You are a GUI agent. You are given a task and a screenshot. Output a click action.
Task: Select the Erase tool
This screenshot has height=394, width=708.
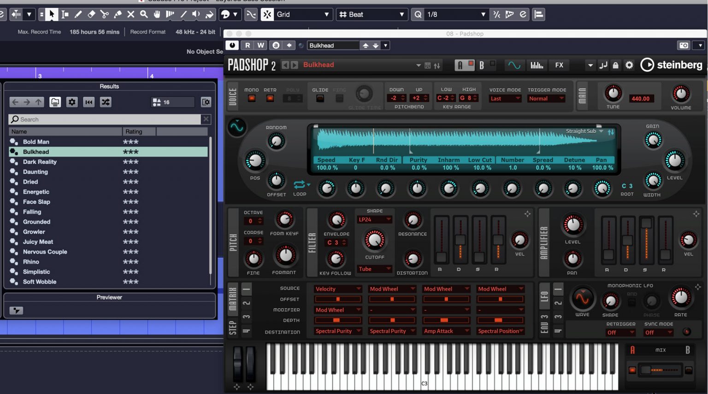point(92,14)
